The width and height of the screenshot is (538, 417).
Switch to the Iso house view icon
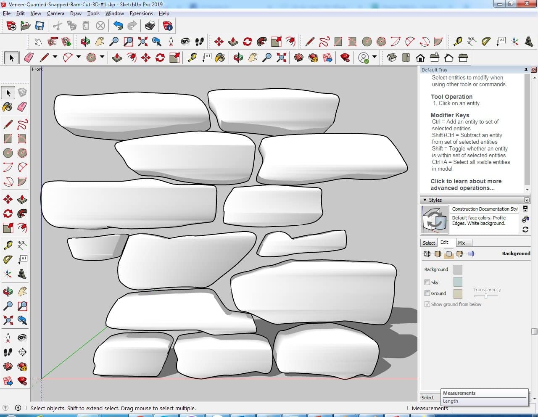coord(392,58)
